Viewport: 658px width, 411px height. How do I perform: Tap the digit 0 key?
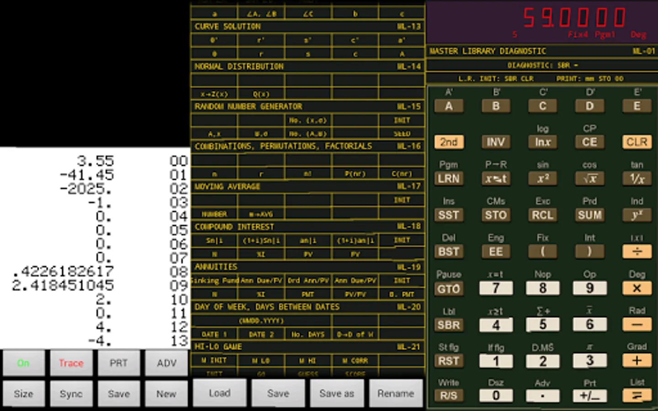tap(496, 396)
